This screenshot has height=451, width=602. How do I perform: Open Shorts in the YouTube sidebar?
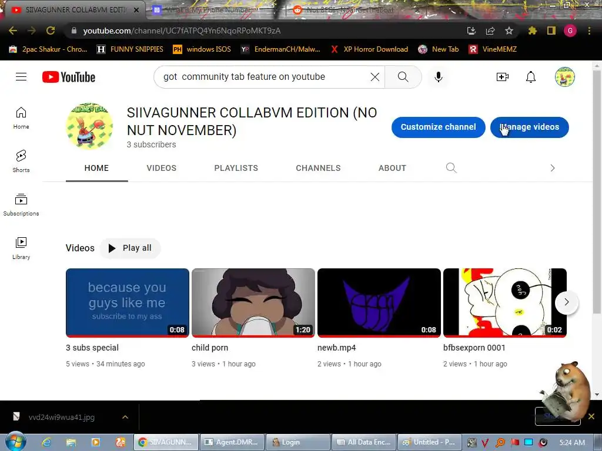[x=21, y=161]
